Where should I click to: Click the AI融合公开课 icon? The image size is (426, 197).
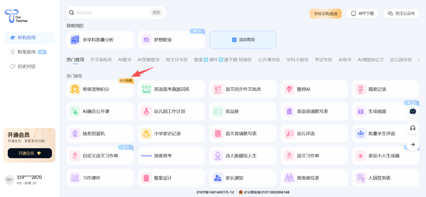click(75, 112)
